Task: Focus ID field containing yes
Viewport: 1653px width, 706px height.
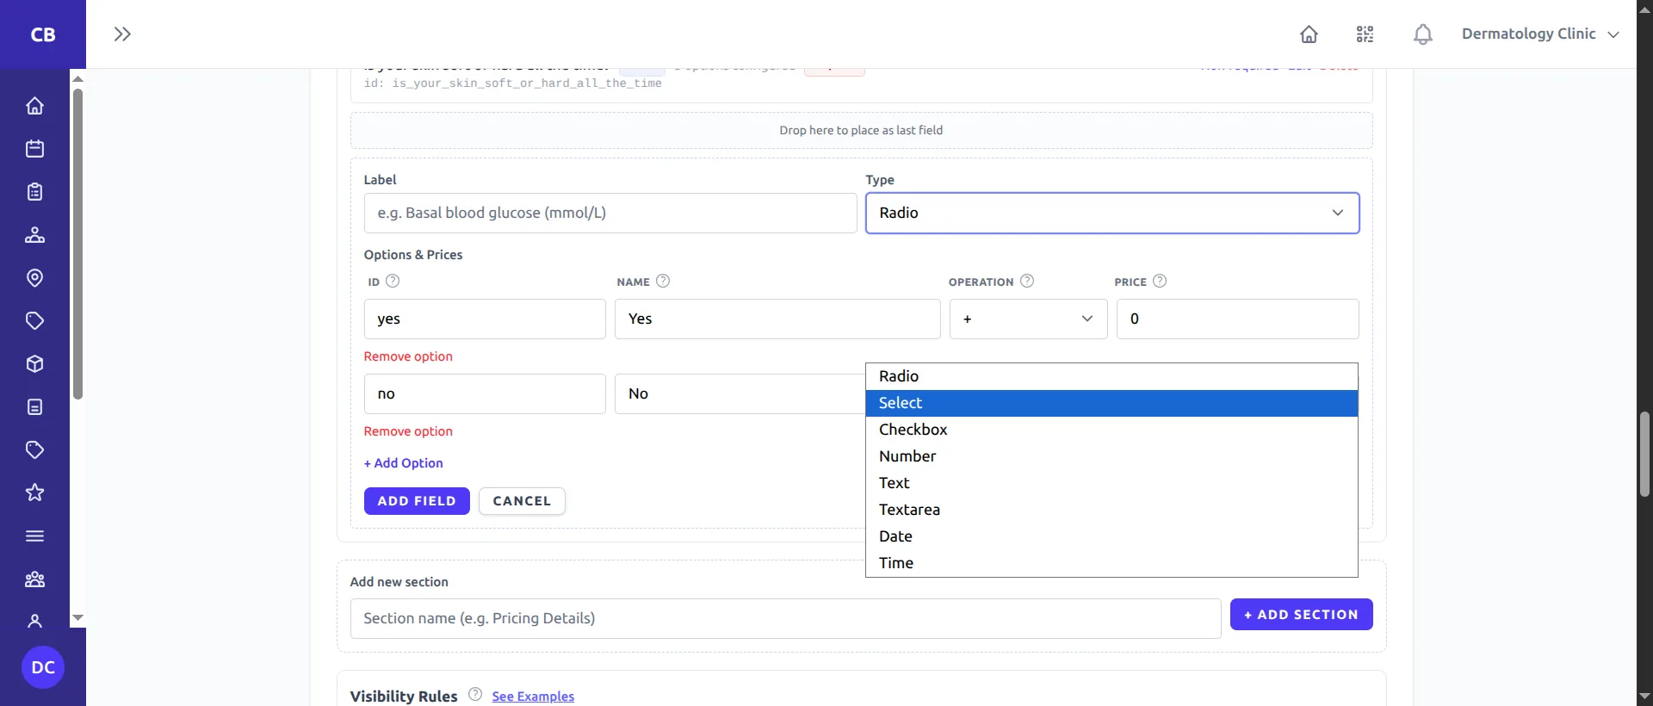Action: coord(485,319)
